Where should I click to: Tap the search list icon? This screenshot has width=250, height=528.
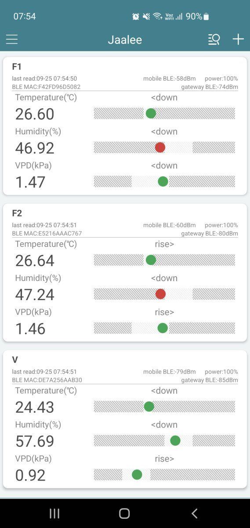pos(214,40)
